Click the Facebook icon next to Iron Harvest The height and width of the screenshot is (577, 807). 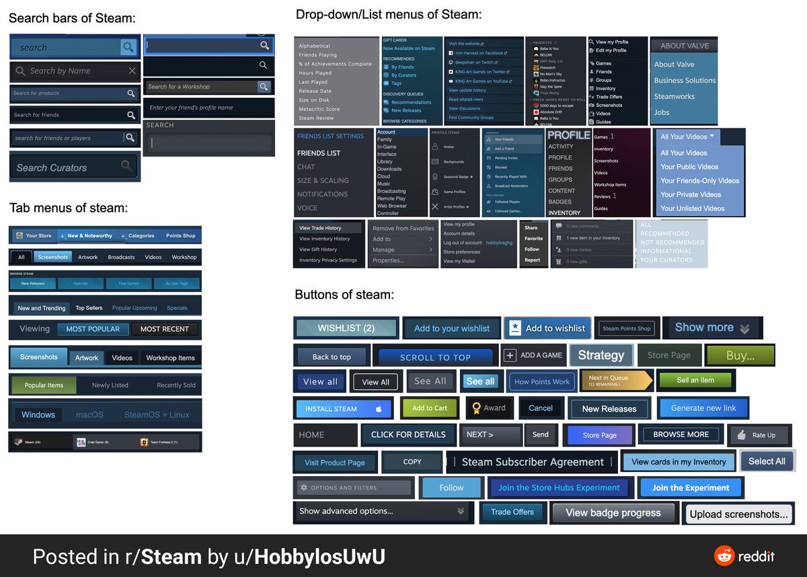coord(451,52)
